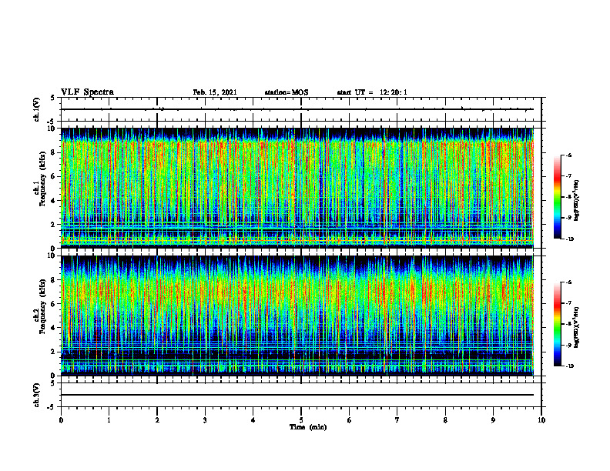Click the "ch.3(V)" waveform axis label
The width and height of the screenshot is (610, 471).
36,395
